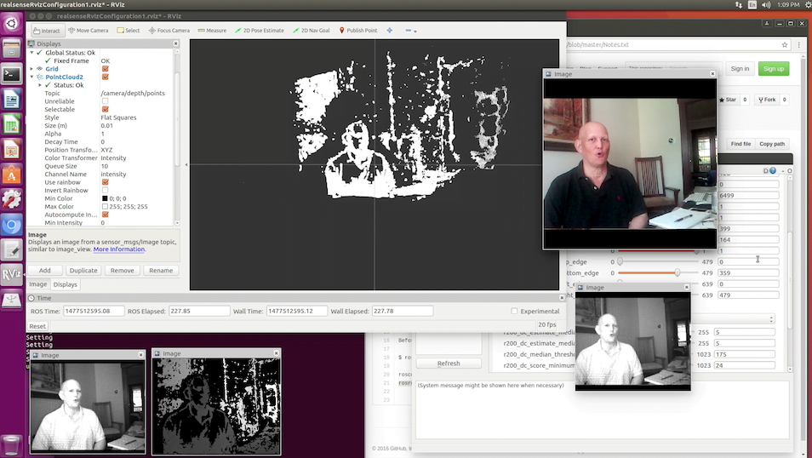Switch to the Image panel tab

pyautogui.click(x=38, y=284)
